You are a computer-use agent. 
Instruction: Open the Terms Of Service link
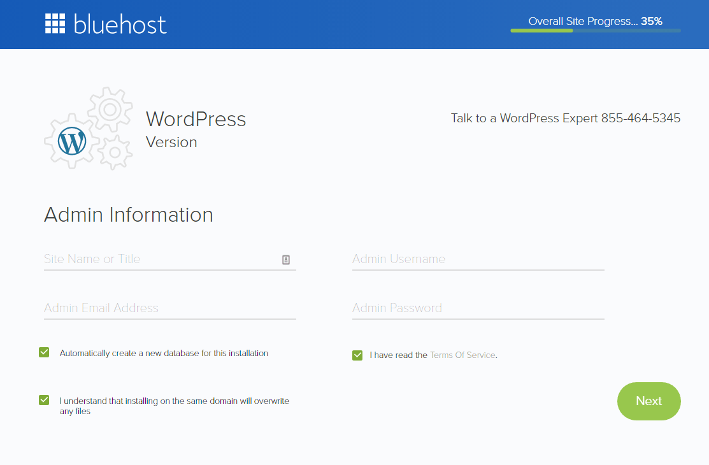[x=462, y=355]
